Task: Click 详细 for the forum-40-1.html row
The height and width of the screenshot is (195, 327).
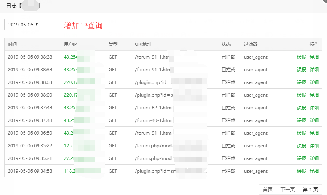Action: (314, 120)
